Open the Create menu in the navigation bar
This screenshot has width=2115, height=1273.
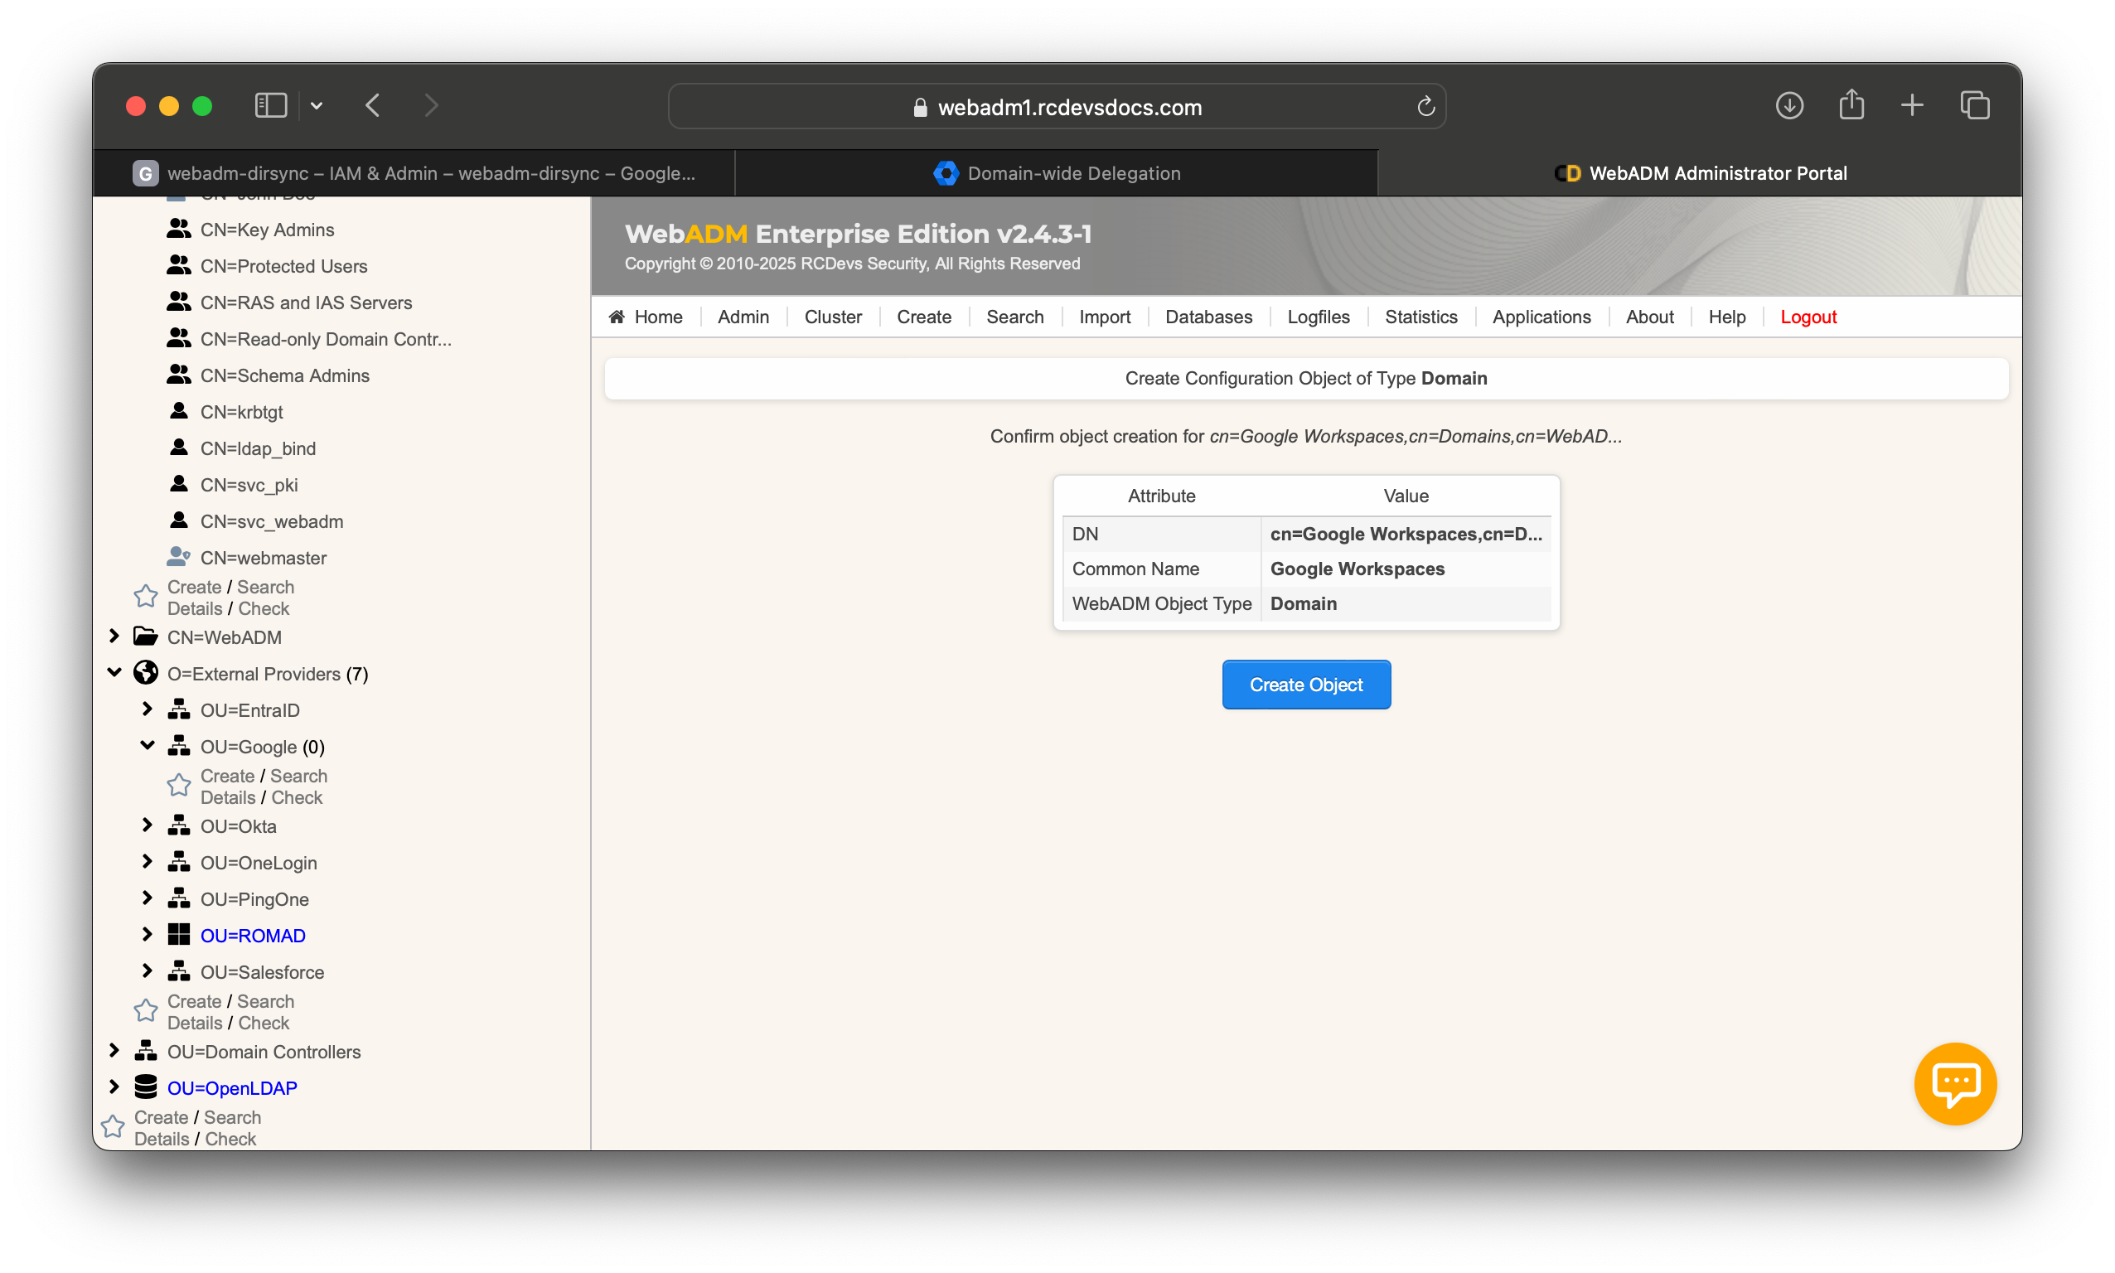coord(924,317)
